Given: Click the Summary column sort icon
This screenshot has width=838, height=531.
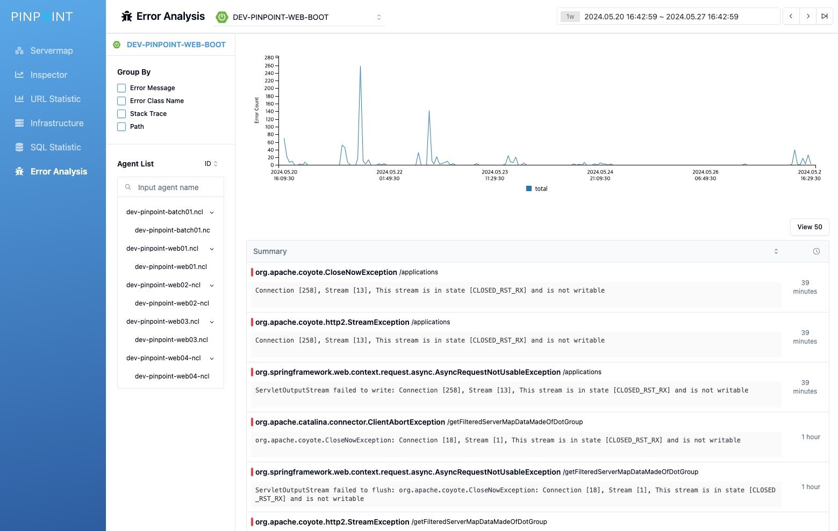Looking at the screenshot, I should click(x=776, y=251).
